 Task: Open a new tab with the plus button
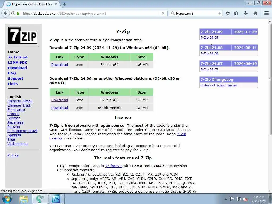click(64, 4)
